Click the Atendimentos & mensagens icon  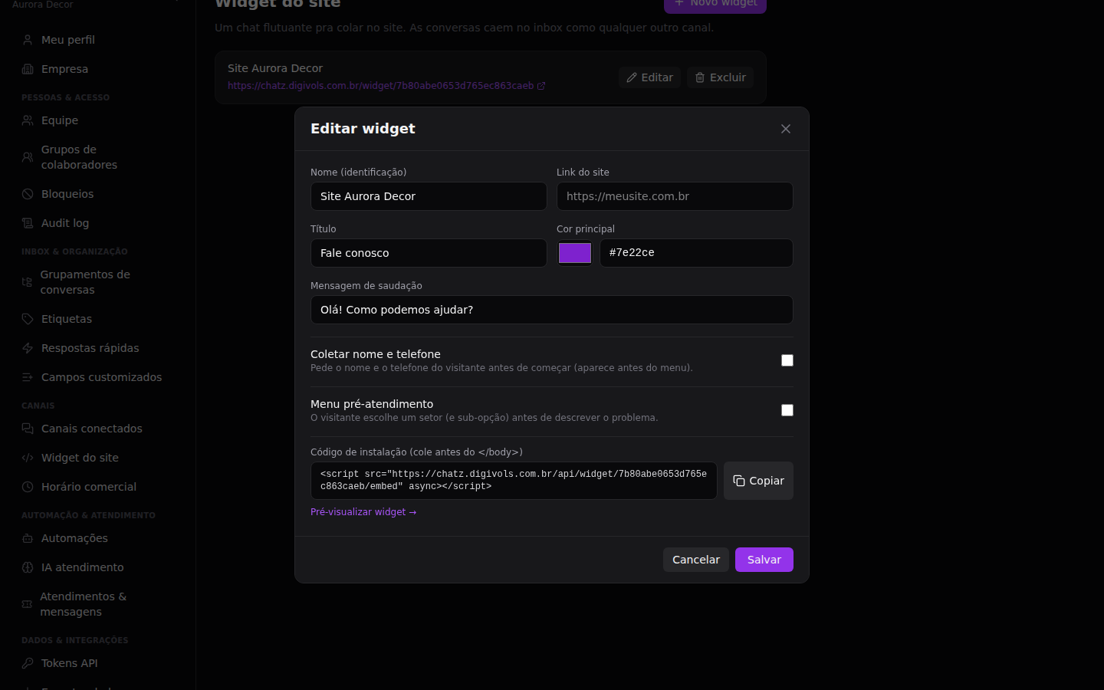pyautogui.click(x=27, y=604)
